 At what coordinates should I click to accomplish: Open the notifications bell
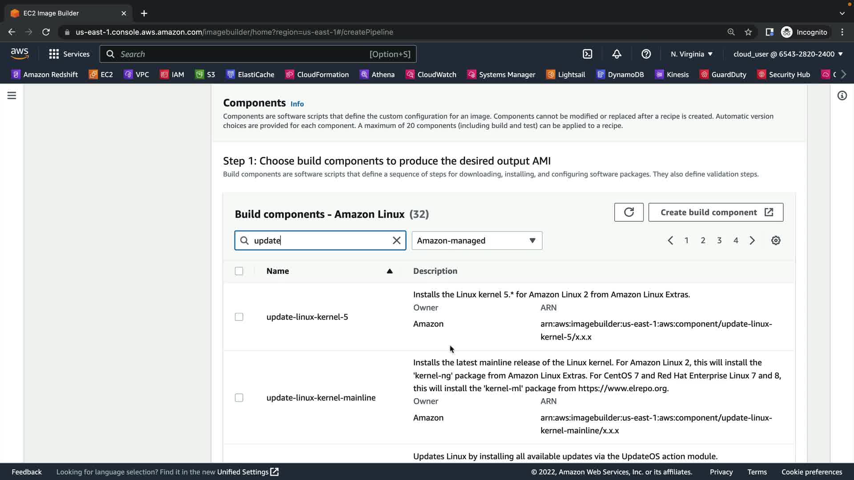tap(616, 54)
